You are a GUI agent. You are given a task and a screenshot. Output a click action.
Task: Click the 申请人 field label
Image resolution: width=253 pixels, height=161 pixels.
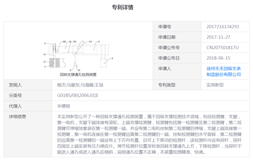pyautogui.click(x=165, y=68)
